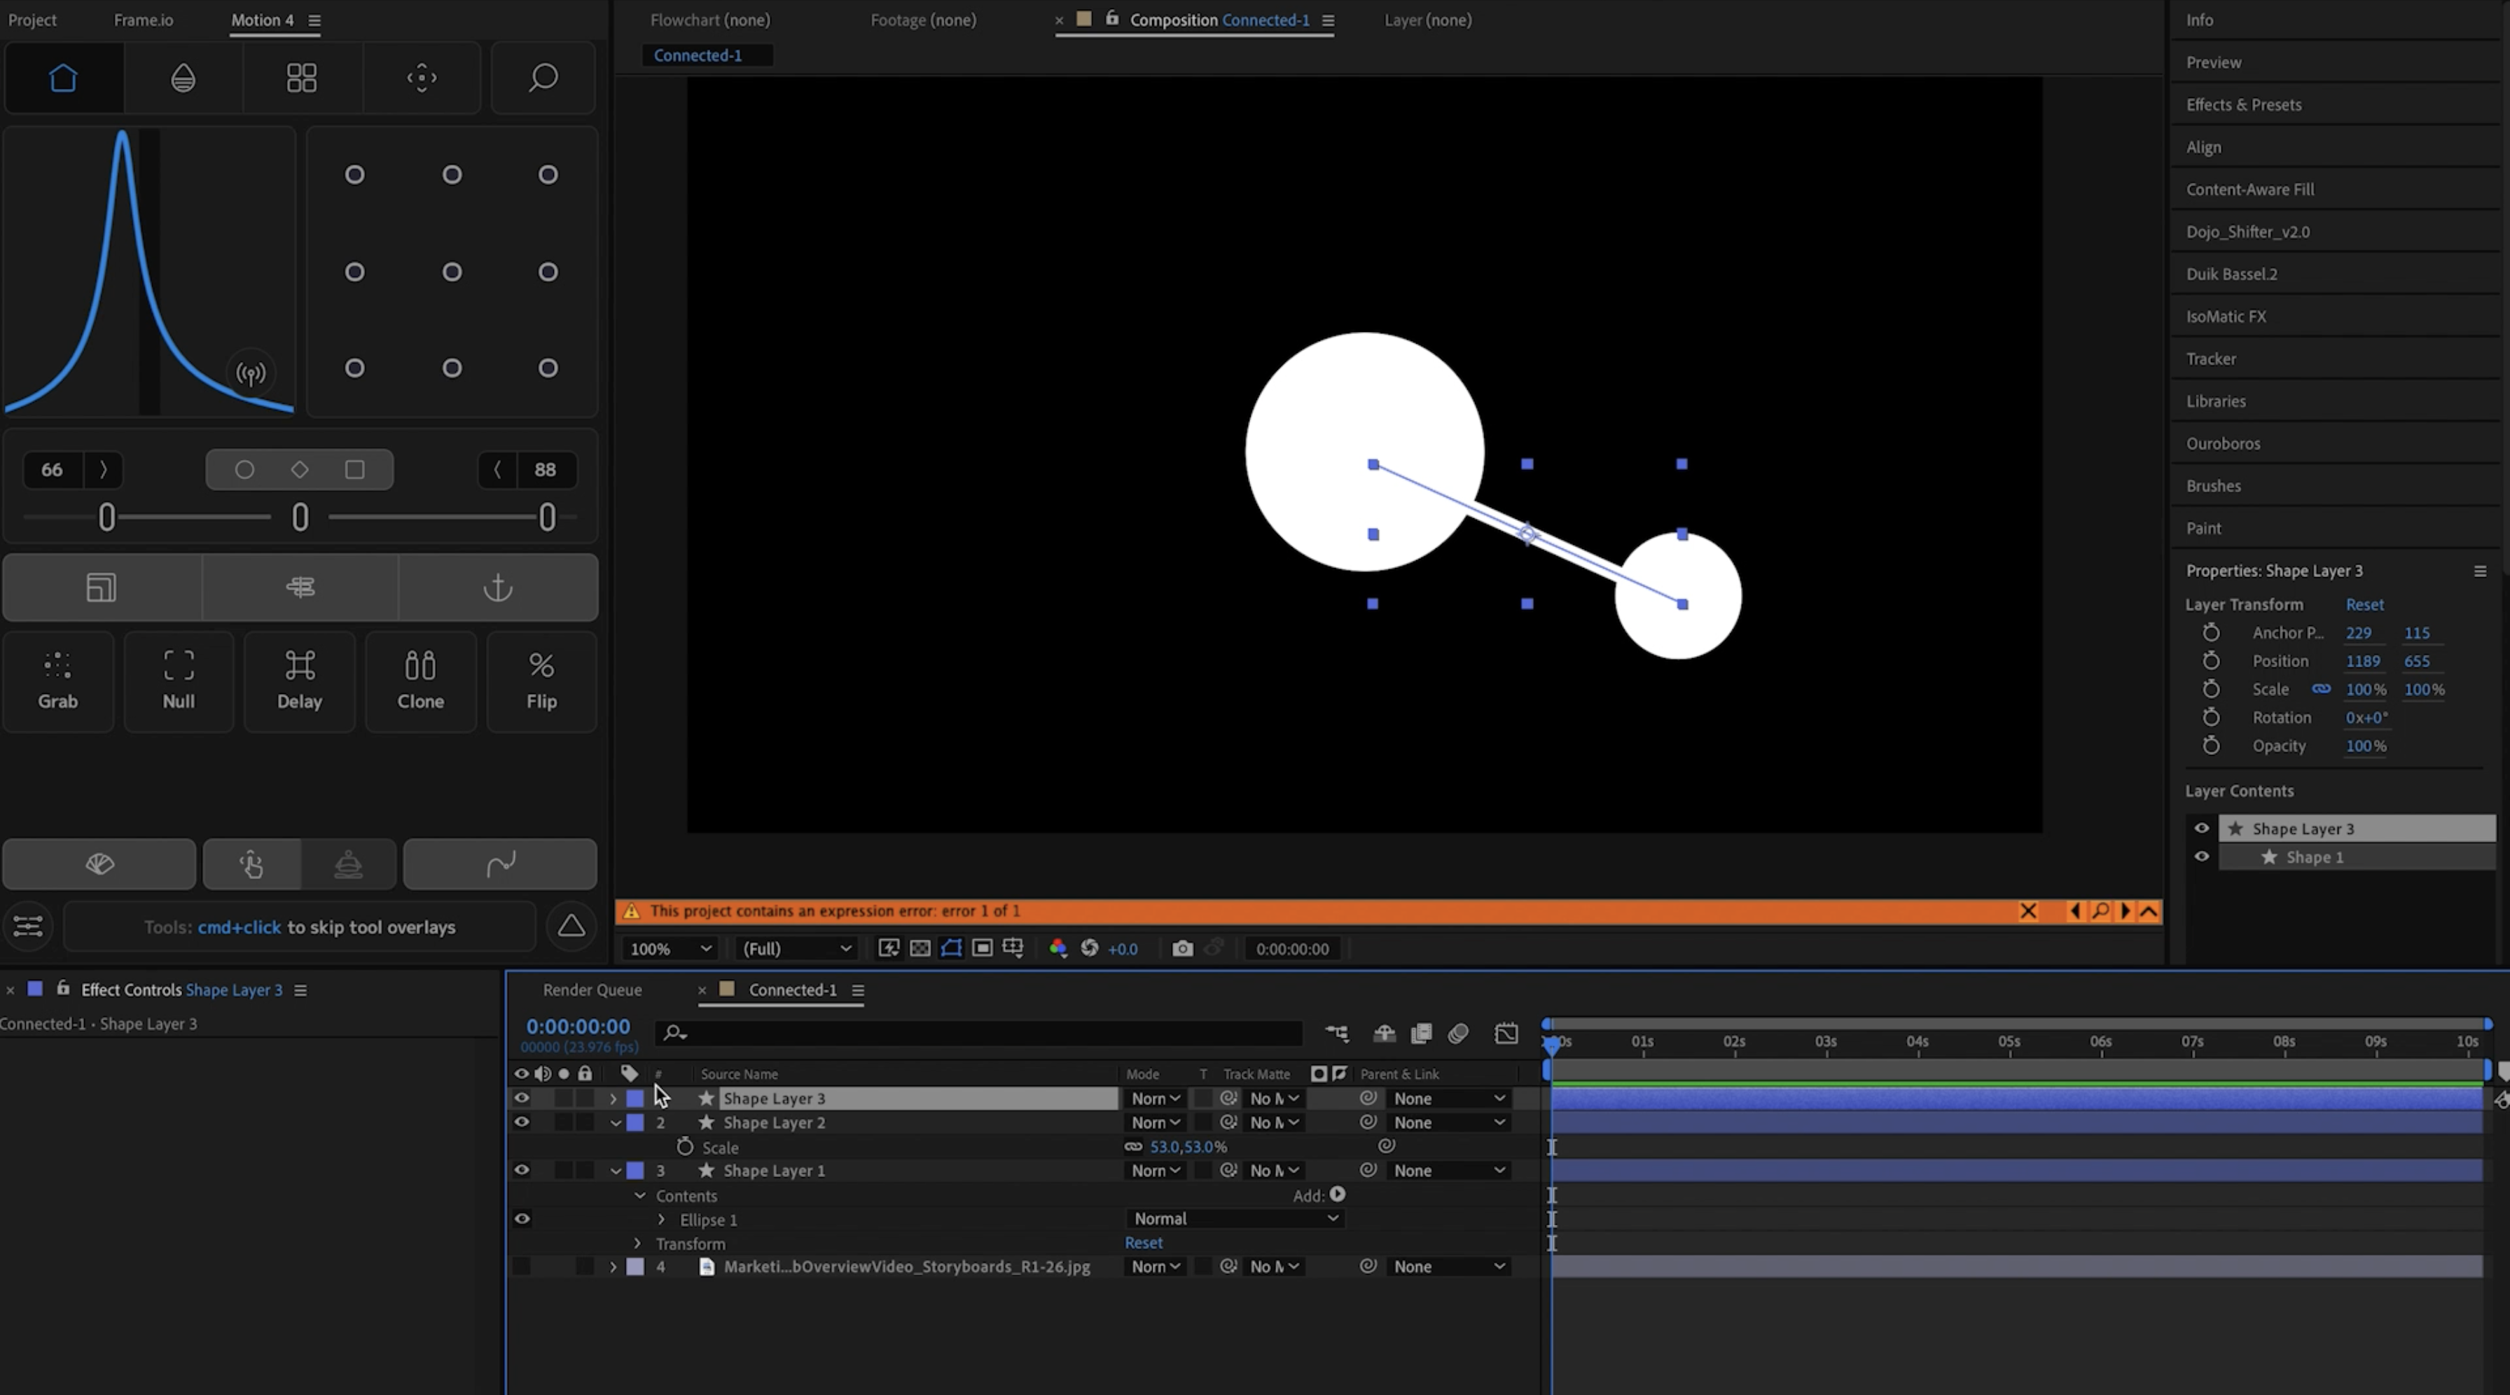The image size is (2510, 1395).
Task: Click the anchor icon in Motion 4
Action: tap(498, 588)
